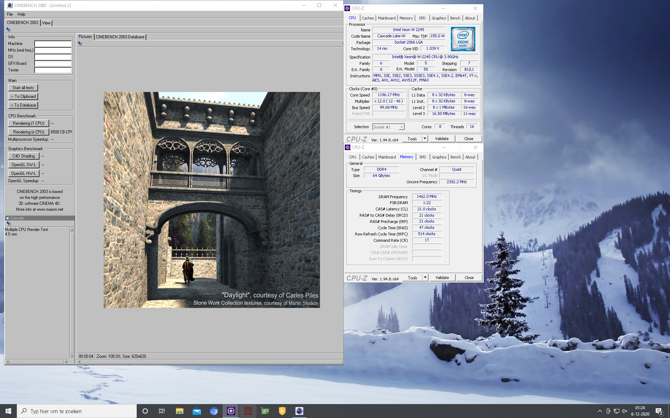
Task: Click the Tester input field
Action: click(53, 70)
